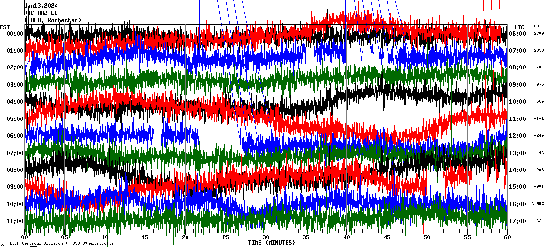
Task: Click the 30 minute tick on bottom axis
Action: tap(265, 237)
